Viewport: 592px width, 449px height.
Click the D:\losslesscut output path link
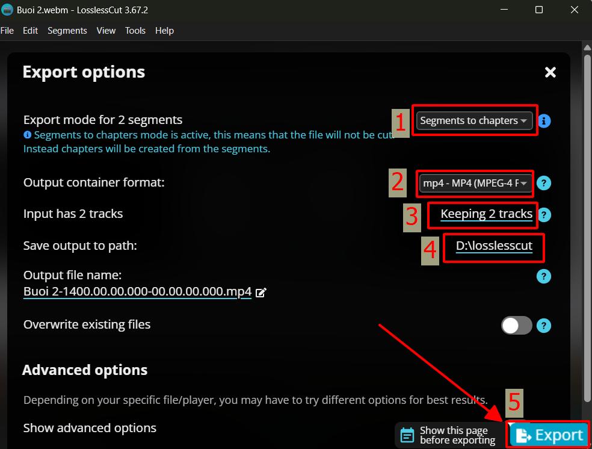(494, 246)
